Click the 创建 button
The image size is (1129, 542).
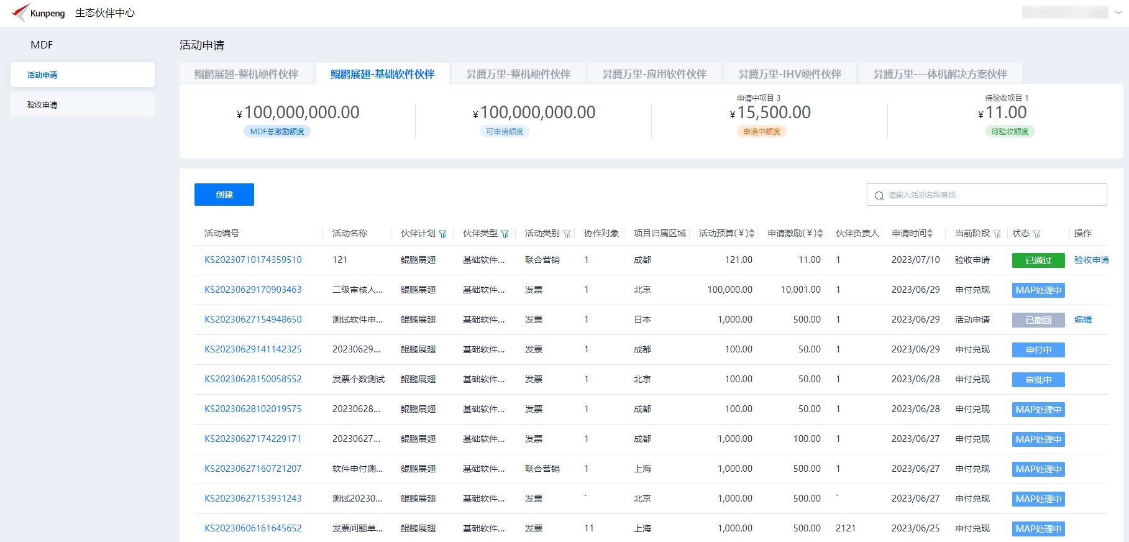224,195
